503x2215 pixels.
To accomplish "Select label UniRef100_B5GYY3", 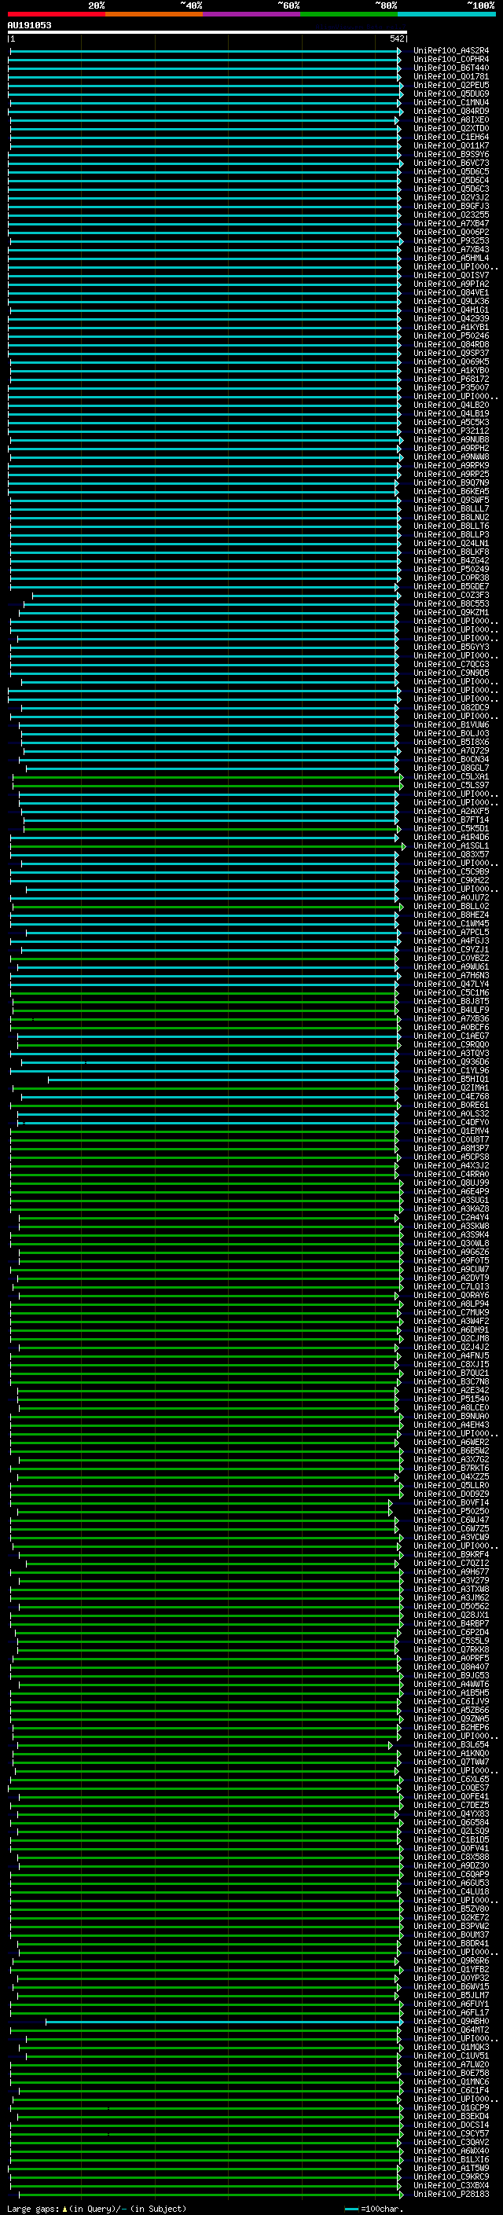I will pos(450,647).
